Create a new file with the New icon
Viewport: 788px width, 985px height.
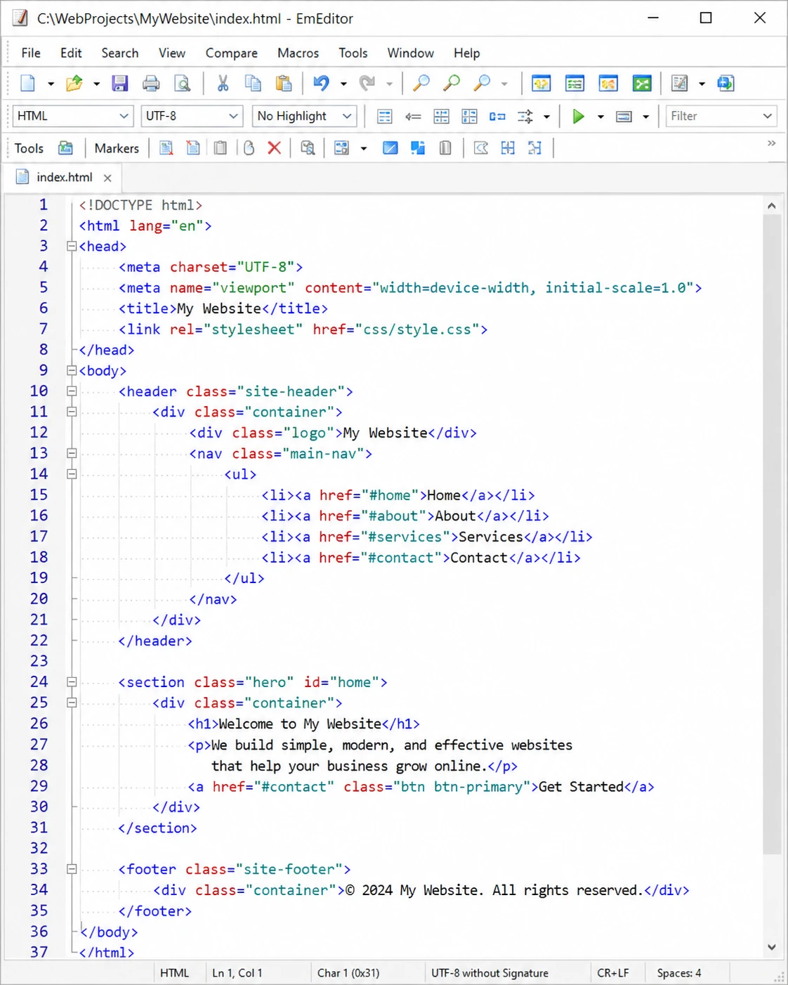tap(27, 84)
